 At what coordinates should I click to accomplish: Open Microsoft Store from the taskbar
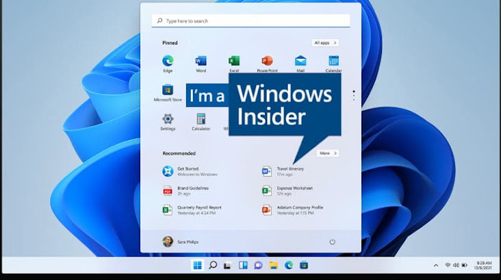tap(304, 265)
